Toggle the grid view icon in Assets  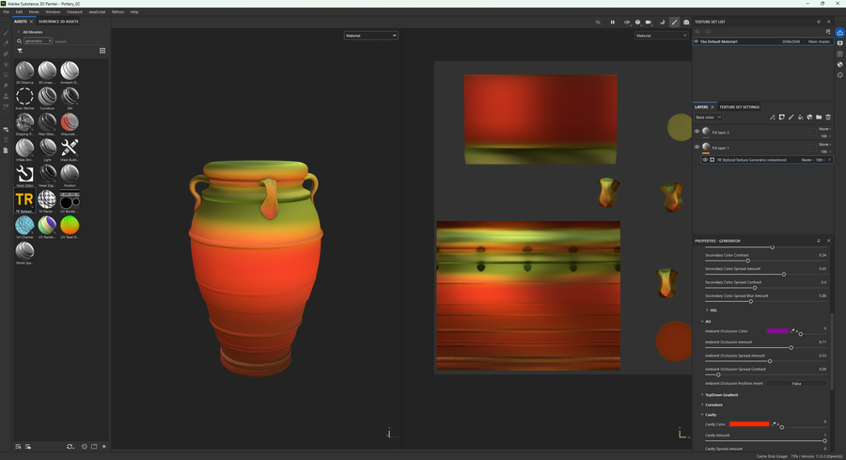[102, 51]
